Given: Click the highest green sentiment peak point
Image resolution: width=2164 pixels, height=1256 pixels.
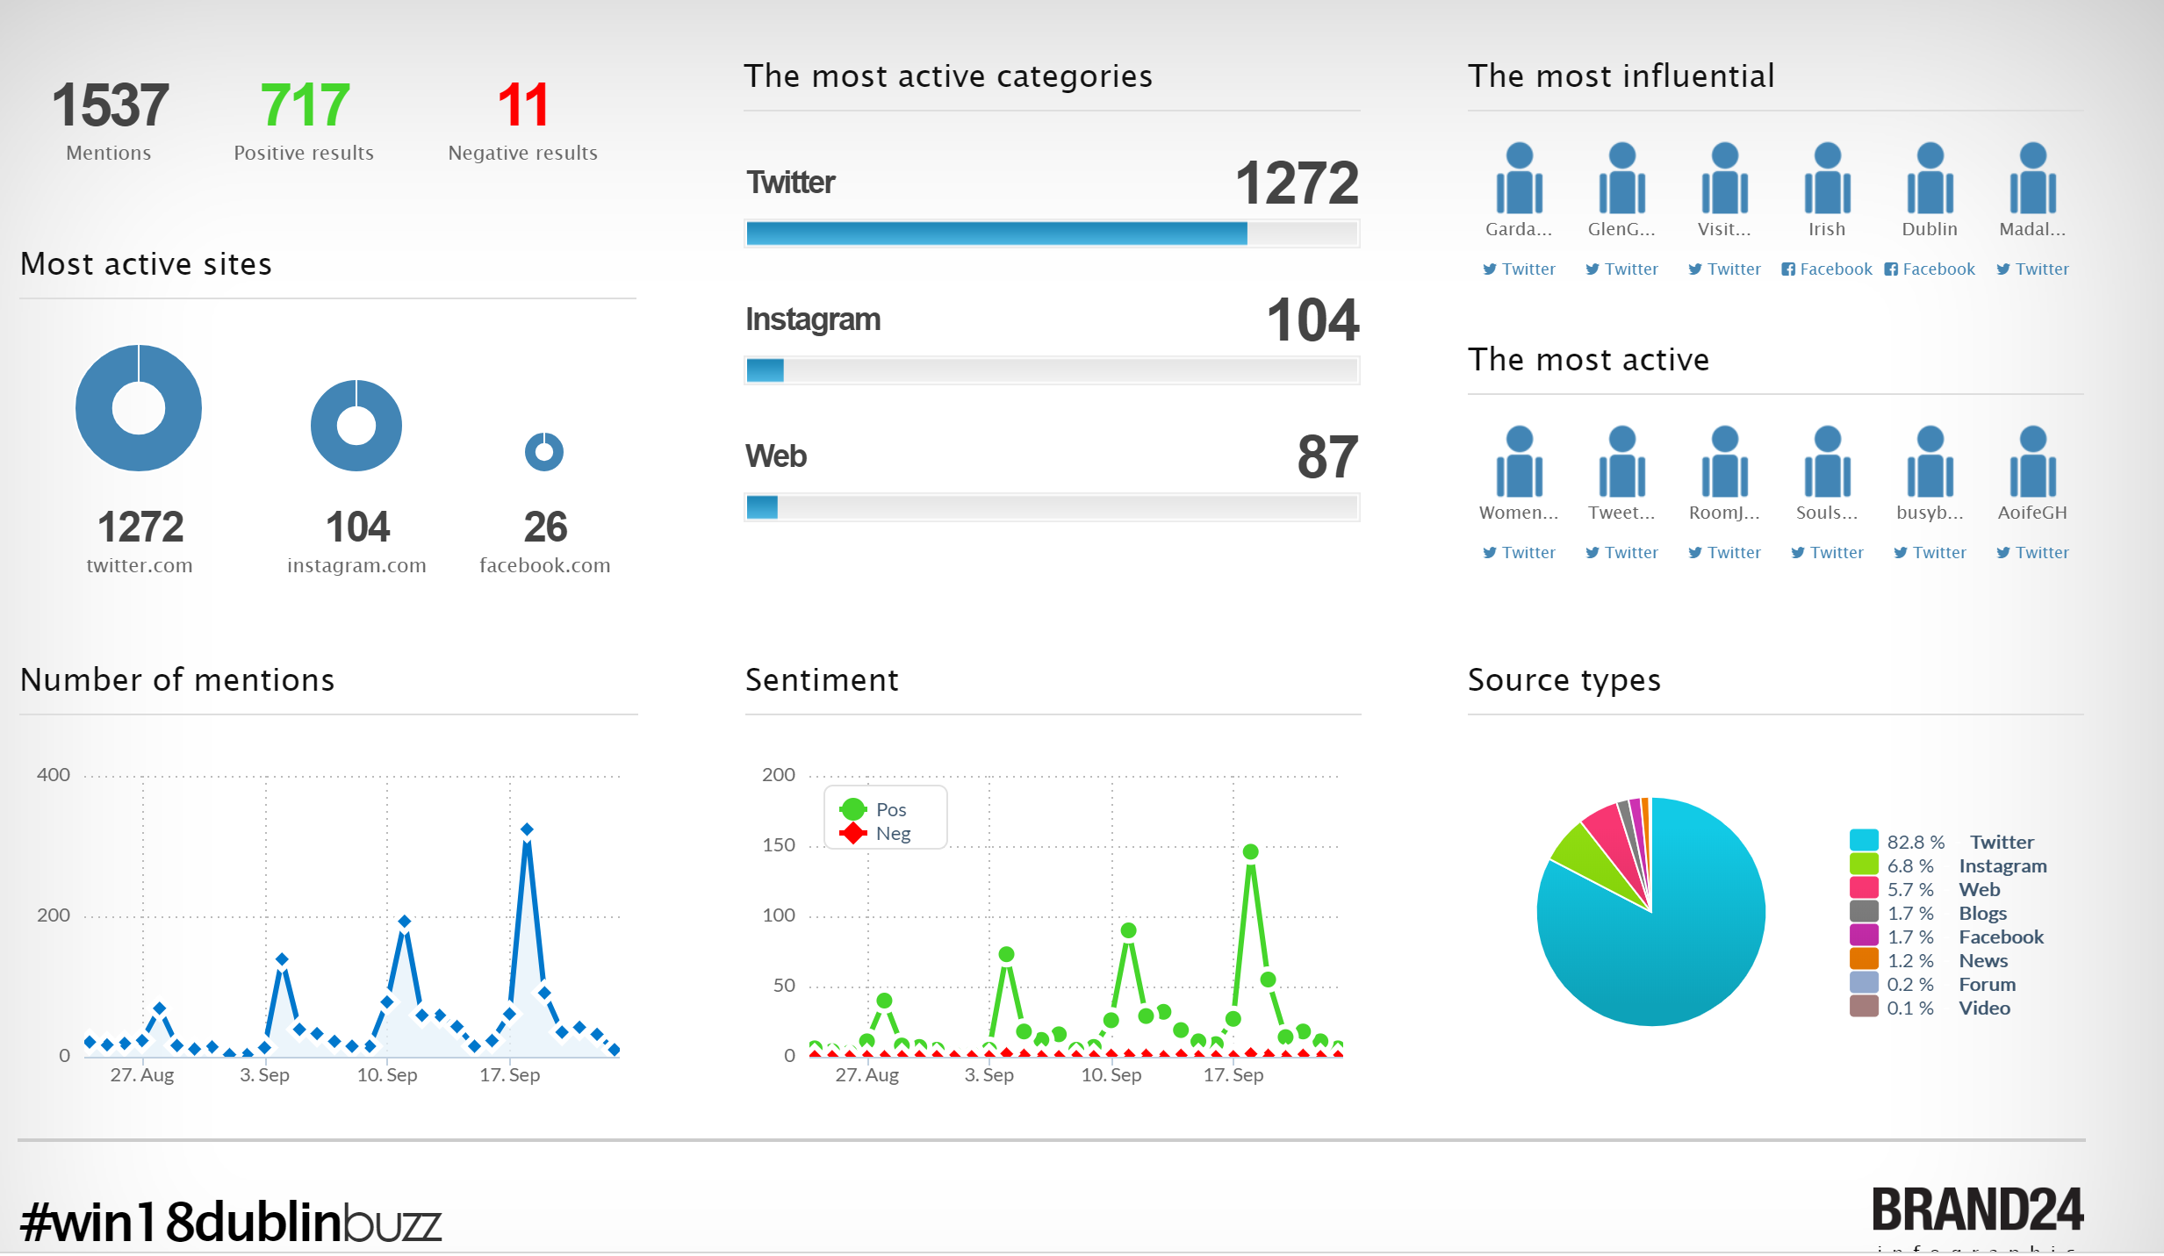Looking at the screenshot, I should 1251,851.
